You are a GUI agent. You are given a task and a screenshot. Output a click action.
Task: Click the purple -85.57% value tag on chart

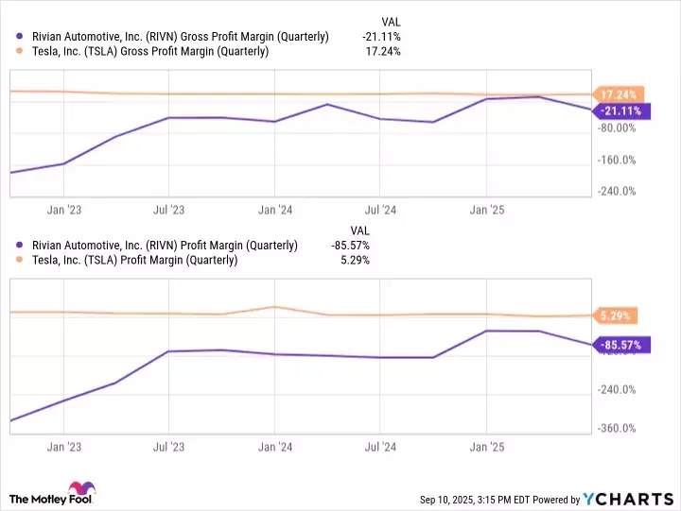(x=620, y=346)
